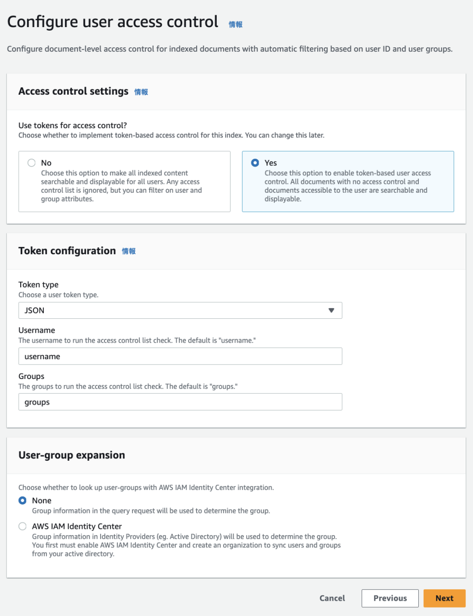This screenshot has height=616, width=473.
Task: Select the "No" token access radio button
Action: coord(32,163)
